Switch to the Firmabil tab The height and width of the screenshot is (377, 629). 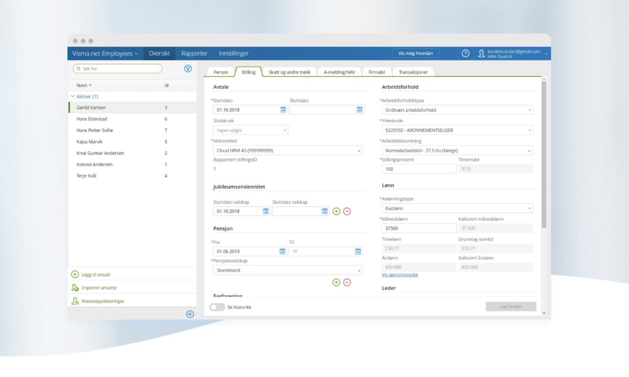click(377, 72)
